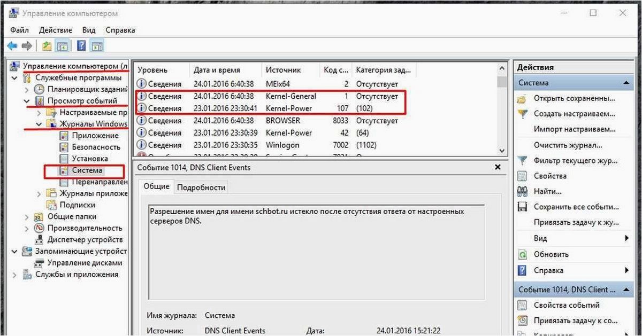The width and height of the screenshot is (642, 336).
Task: Click scroll-up arrow of event list
Action: pos(502,69)
